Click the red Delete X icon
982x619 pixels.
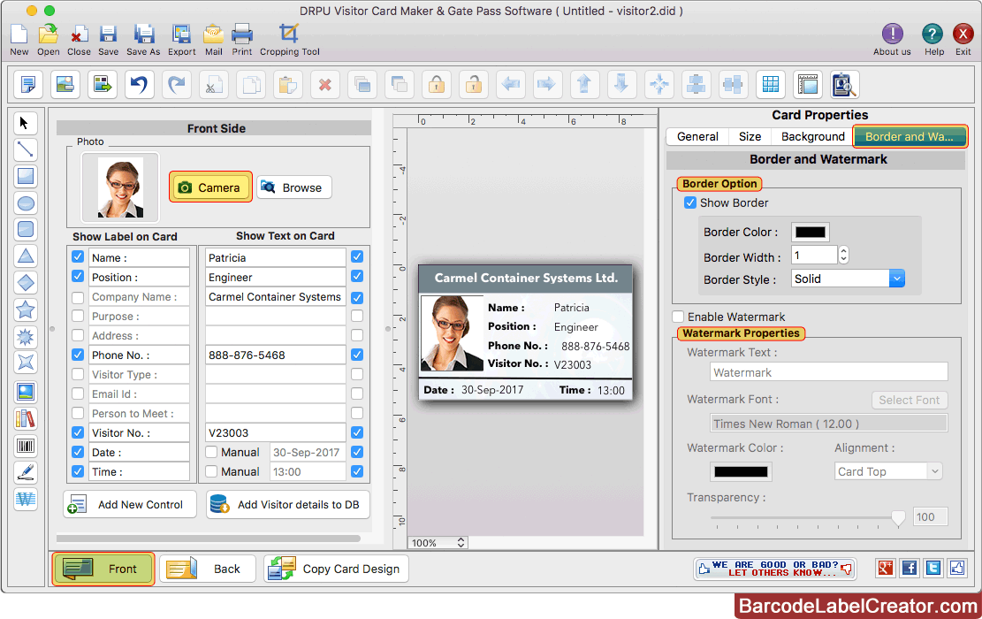pyautogui.click(x=324, y=84)
